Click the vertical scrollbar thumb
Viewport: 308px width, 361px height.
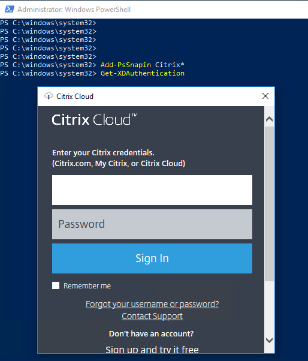[x=269, y=204]
